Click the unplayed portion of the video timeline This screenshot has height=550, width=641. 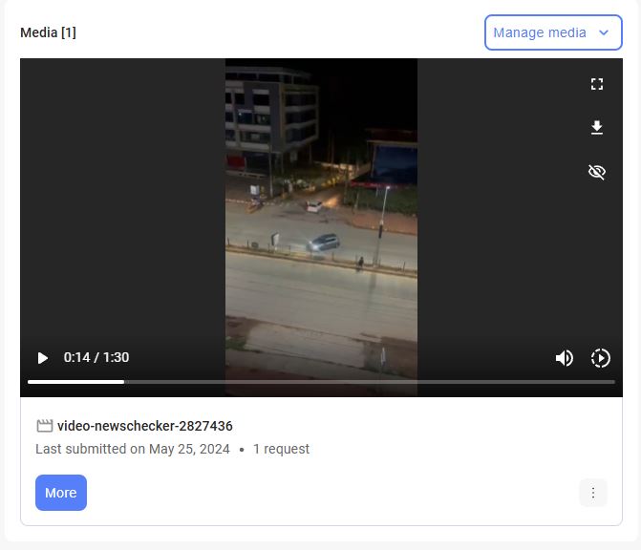pos(382,382)
